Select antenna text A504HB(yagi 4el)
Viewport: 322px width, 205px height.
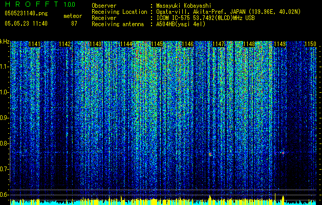click(181, 24)
